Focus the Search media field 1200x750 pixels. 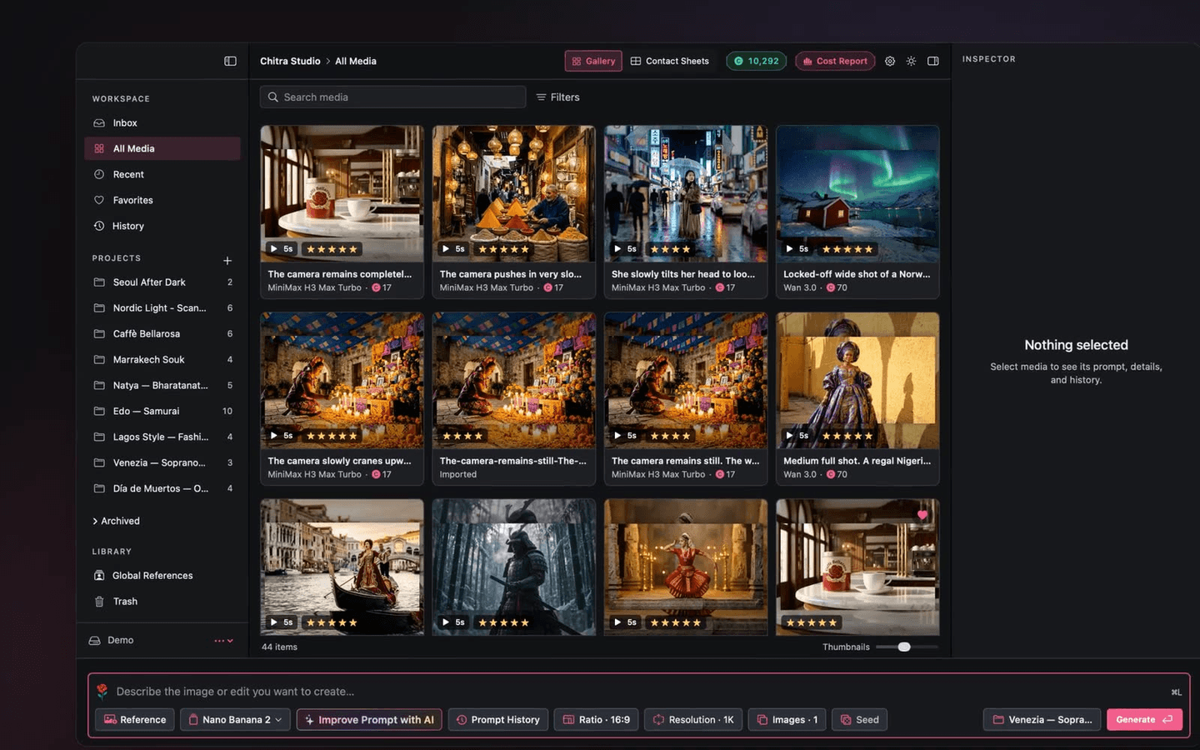point(392,97)
